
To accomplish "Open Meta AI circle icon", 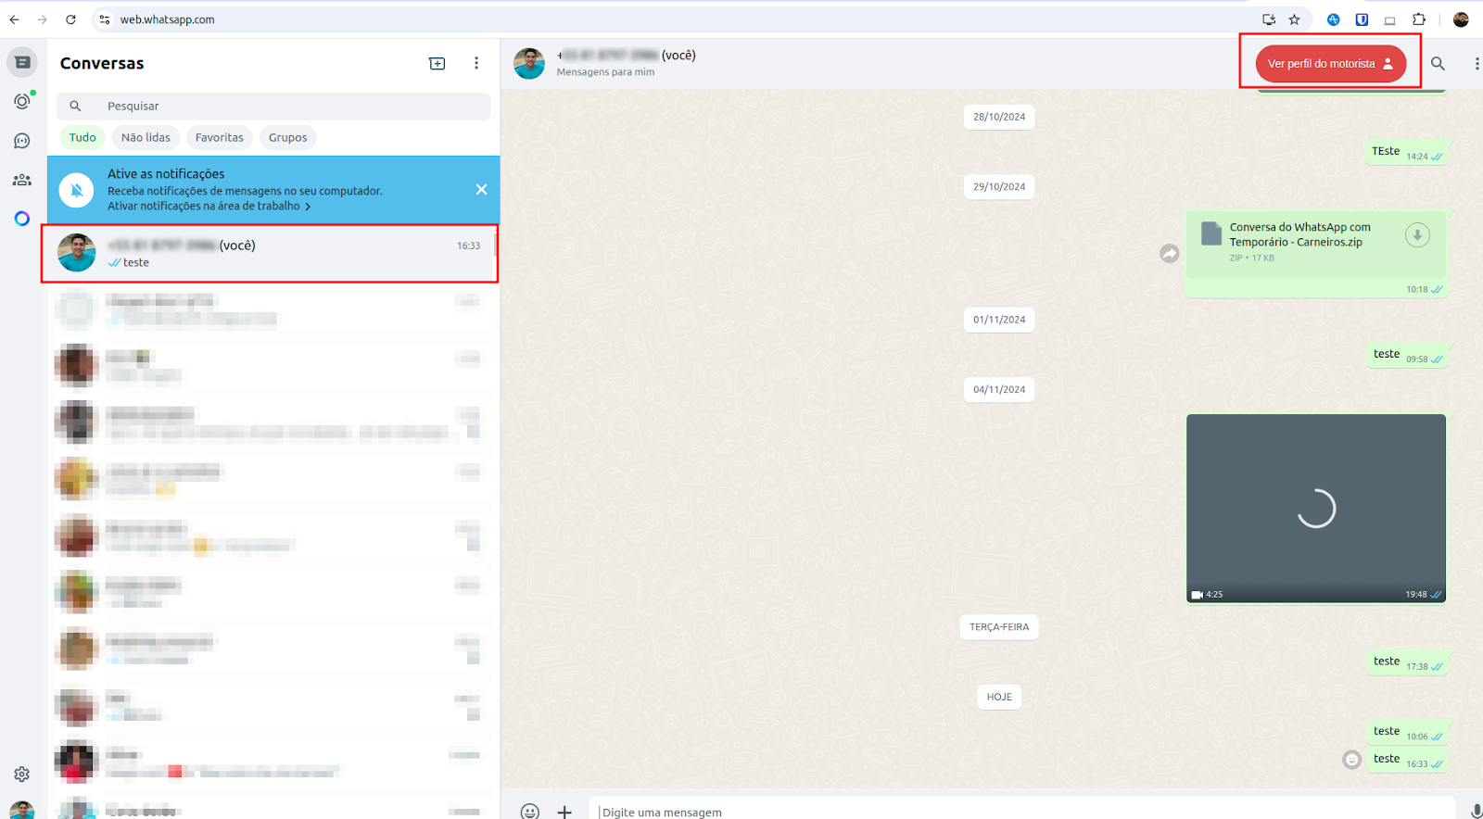I will click(x=22, y=219).
